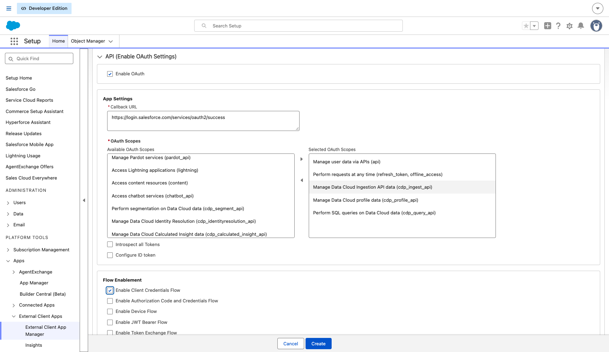Screen dimensions: 609x352
Task: Open the Object Manager tab
Action: (x=88, y=41)
